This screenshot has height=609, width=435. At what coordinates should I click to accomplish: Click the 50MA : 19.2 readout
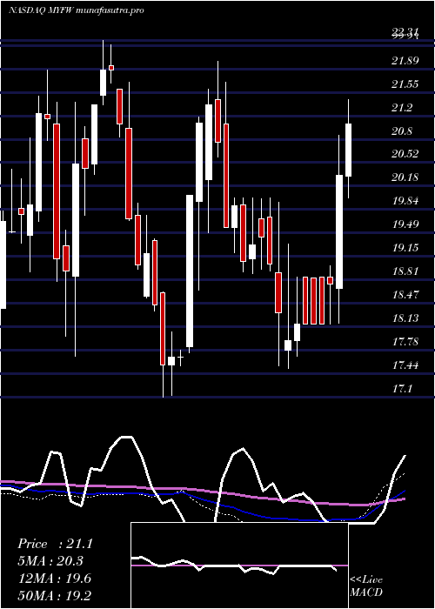55,595
